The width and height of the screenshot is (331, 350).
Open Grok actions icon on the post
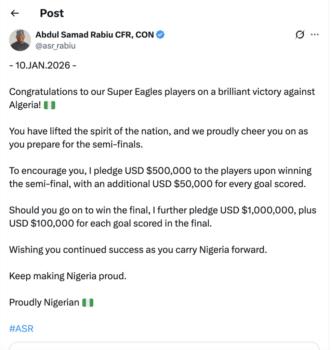pos(300,35)
